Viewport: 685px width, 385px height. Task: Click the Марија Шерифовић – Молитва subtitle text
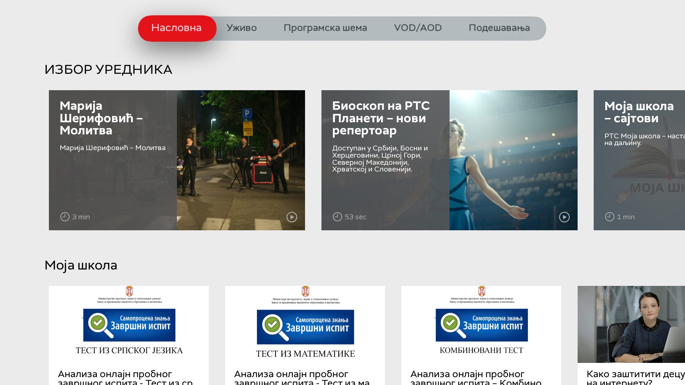click(x=112, y=148)
